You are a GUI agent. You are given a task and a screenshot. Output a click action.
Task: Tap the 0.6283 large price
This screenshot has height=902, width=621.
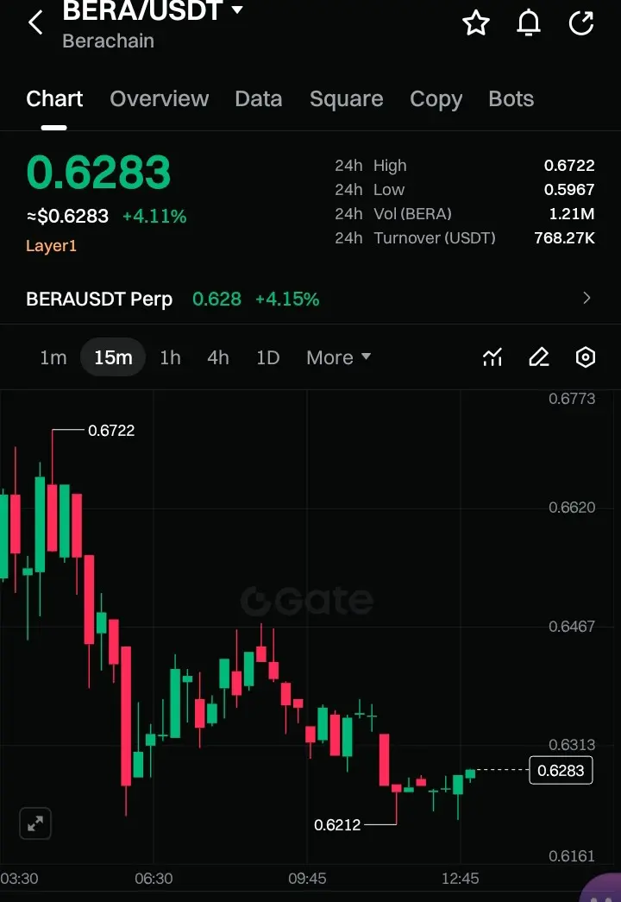coord(98,172)
